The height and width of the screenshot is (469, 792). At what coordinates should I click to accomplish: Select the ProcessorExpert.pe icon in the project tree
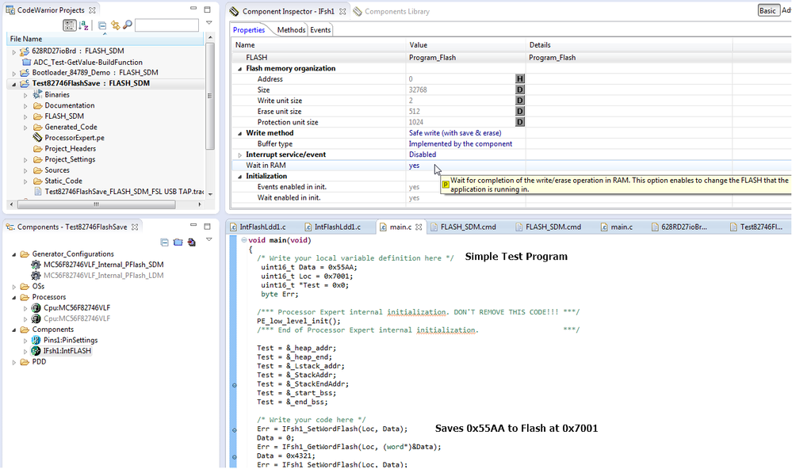pyautogui.click(x=36, y=138)
